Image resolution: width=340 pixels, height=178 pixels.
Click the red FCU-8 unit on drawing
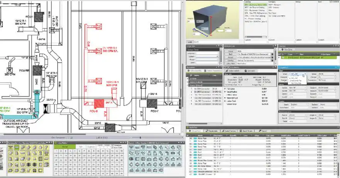pos(99,104)
